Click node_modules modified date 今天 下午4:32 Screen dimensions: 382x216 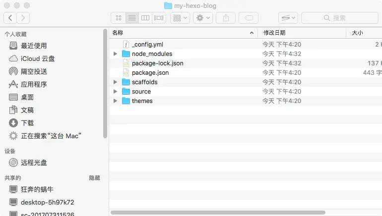[x=282, y=54]
